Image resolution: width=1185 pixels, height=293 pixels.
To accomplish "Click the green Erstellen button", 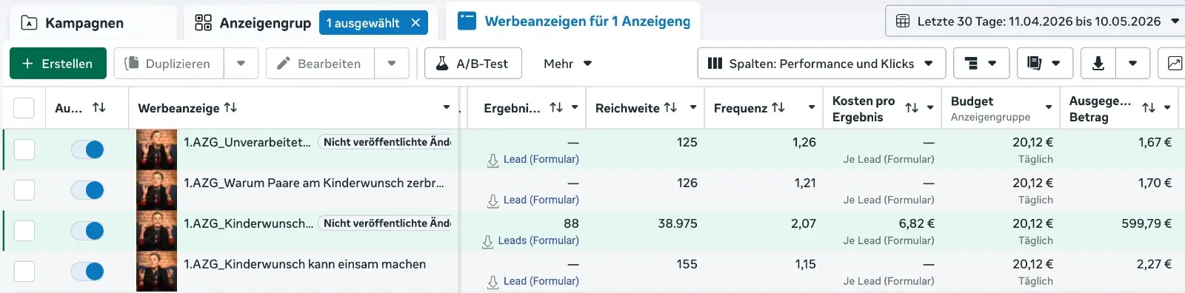I will click(x=58, y=64).
